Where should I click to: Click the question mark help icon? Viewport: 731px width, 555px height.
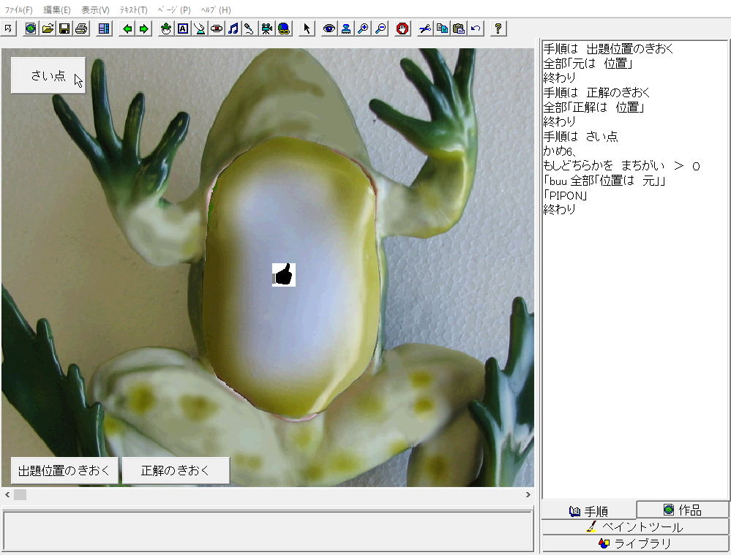tap(498, 29)
